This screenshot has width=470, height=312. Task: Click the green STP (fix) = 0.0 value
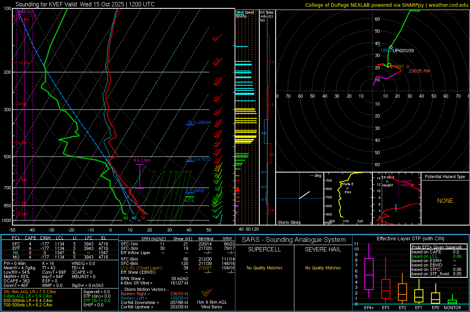click(x=97, y=300)
